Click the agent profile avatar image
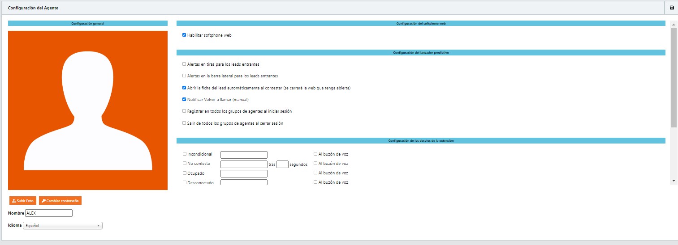The width and height of the screenshot is (678, 245). [x=88, y=110]
